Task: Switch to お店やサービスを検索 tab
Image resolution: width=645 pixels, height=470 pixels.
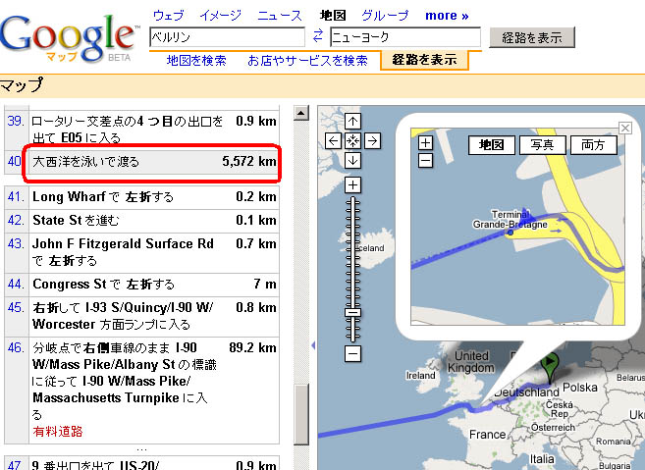Action: (307, 61)
